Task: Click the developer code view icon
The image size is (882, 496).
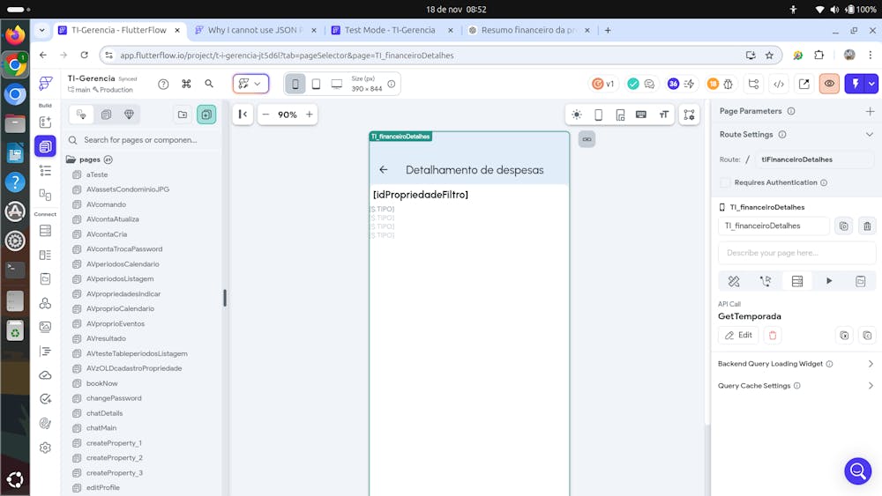Action: 779,84
